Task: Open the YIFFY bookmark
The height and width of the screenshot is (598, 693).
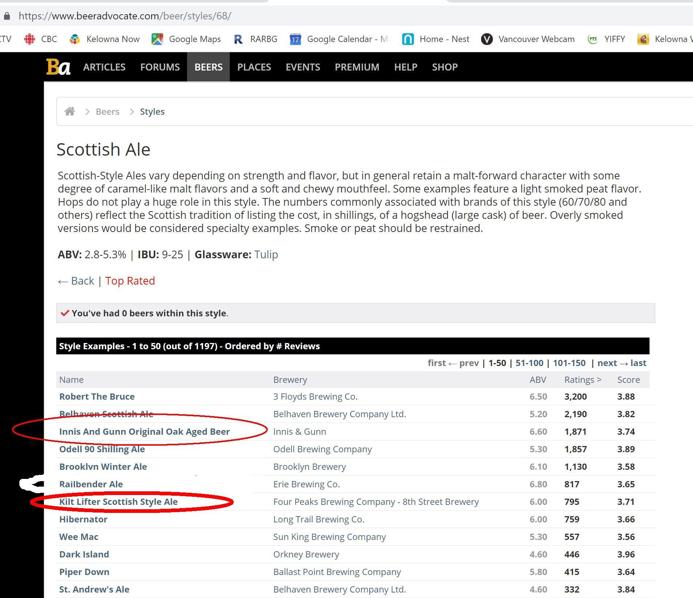Action: coord(606,39)
